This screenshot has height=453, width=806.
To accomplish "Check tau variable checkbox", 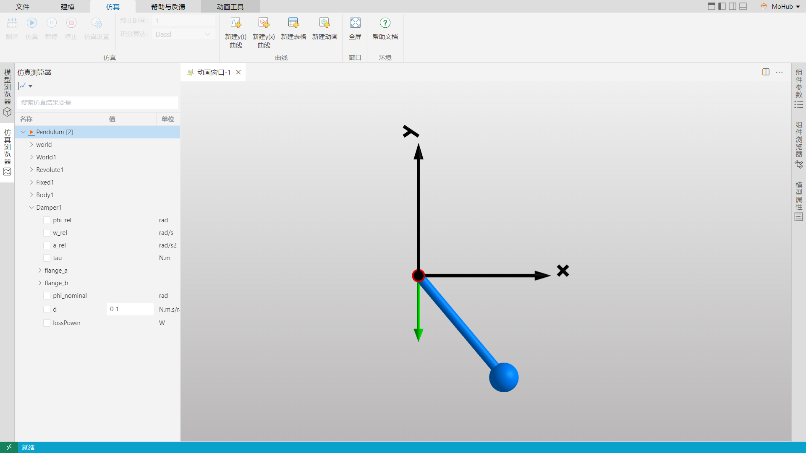I will [47, 258].
